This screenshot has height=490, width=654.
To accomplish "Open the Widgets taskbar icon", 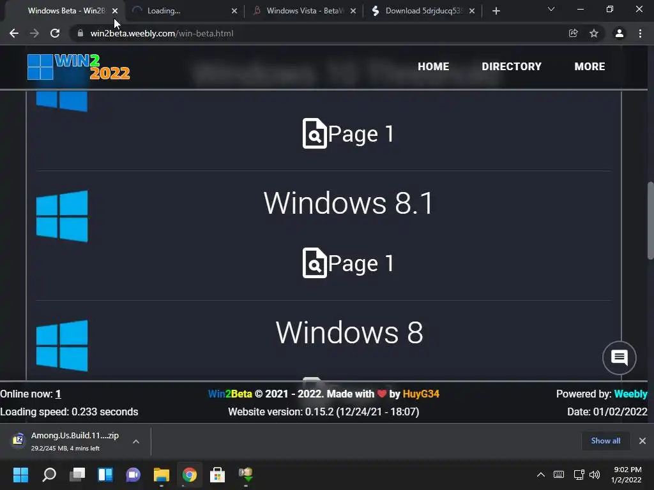I will pos(105,475).
